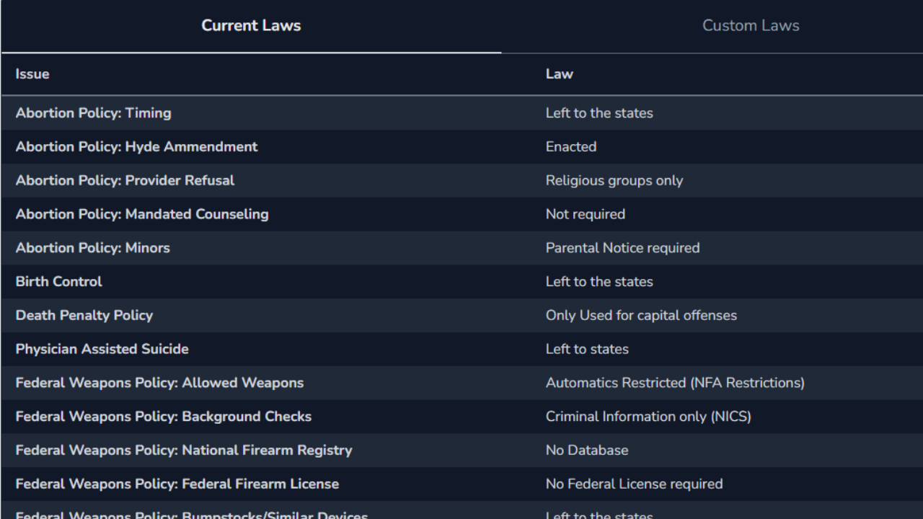Select the Birth Control issue row
The width and height of the screenshot is (923, 519).
(58, 282)
